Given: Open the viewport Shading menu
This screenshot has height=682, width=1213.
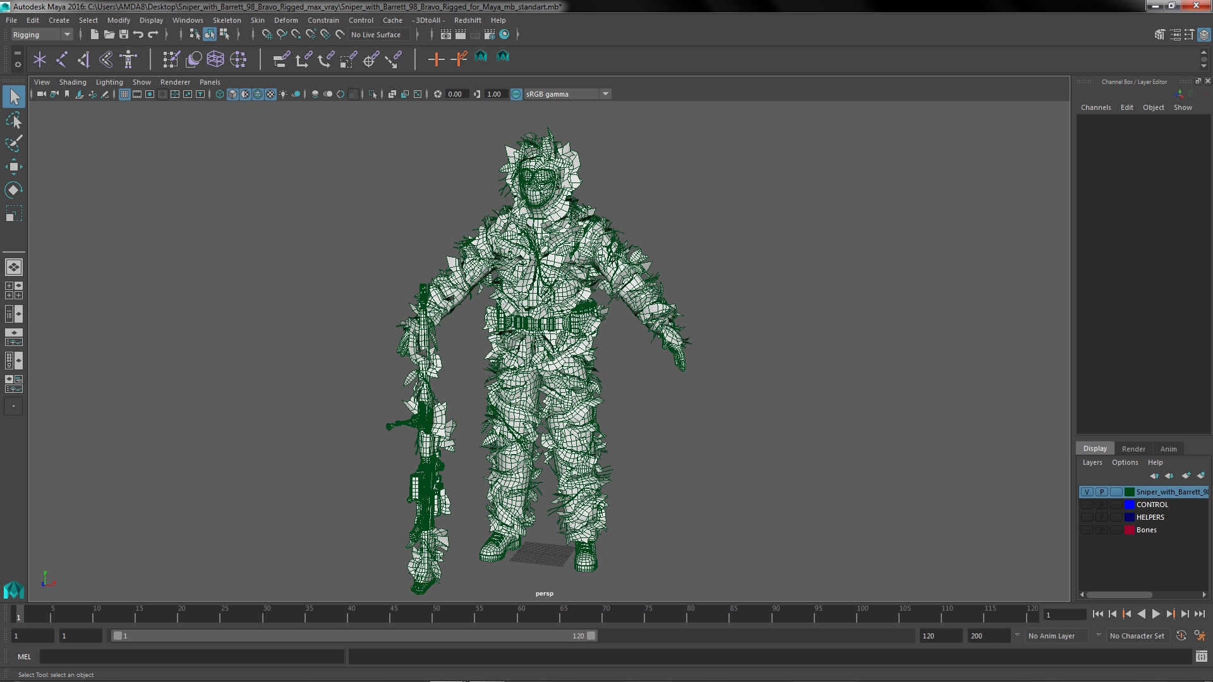Looking at the screenshot, I should [73, 82].
